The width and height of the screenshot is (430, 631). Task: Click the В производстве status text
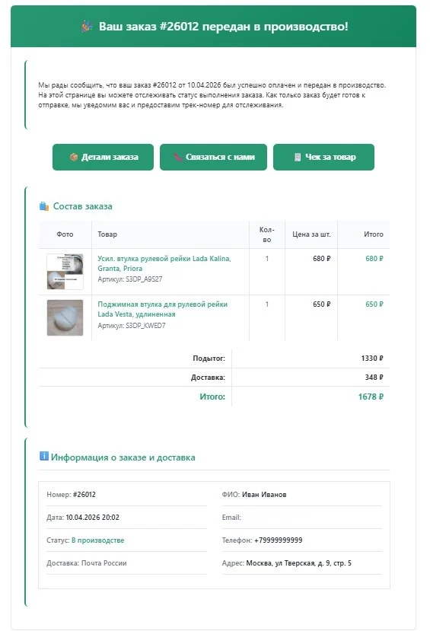click(97, 540)
